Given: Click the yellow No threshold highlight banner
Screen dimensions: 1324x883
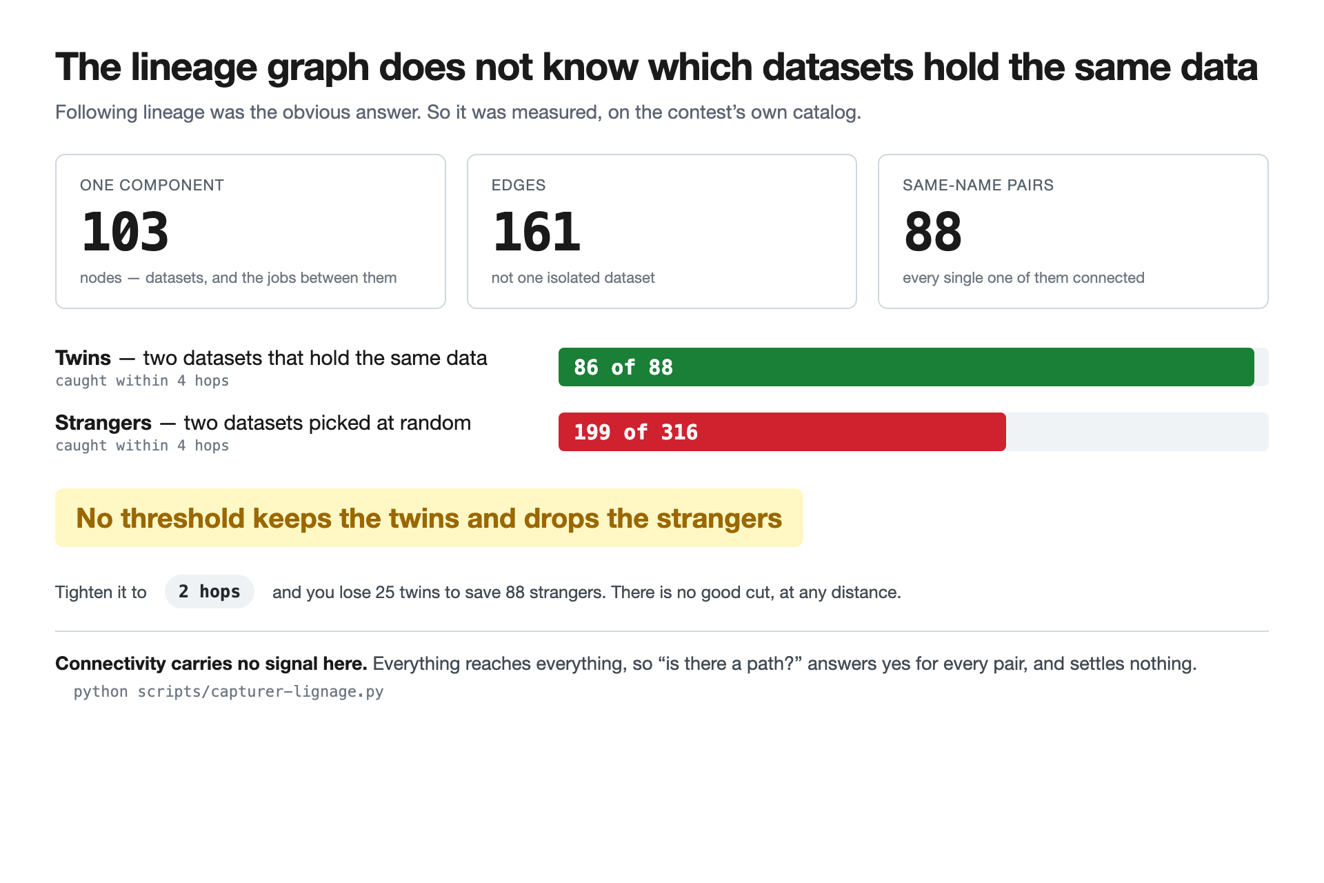Looking at the screenshot, I should click(429, 518).
